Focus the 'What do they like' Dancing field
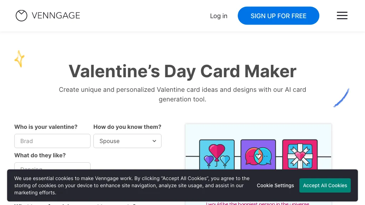365x205 pixels. point(52,167)
